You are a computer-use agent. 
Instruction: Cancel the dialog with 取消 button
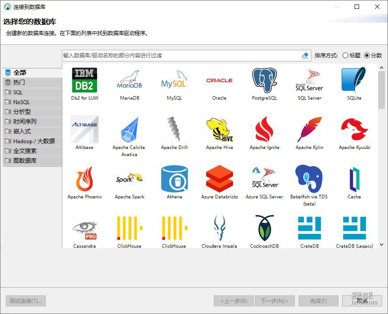click(362, 301)
